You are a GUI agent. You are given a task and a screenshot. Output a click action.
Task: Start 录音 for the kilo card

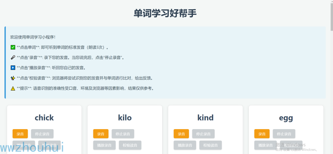tap(101, 134)
